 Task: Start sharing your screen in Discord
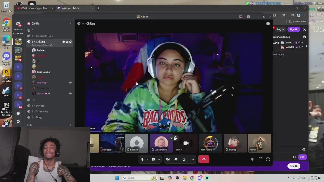(168, 159)
